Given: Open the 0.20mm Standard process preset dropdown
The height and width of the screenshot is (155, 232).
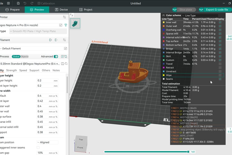Looking at the screenshot, I should point(30,64).
